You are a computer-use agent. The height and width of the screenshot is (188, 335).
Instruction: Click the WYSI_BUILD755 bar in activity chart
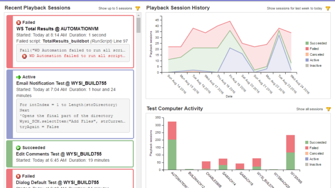pyautogui.click(x=257, y=164)
